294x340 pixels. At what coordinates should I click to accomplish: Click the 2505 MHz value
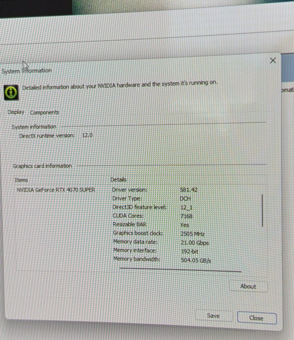point(193,234)
